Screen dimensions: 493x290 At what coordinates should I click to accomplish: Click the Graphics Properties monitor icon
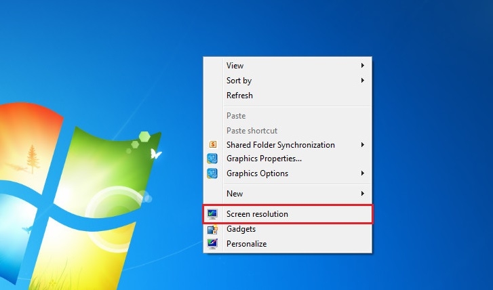point(212,159)
